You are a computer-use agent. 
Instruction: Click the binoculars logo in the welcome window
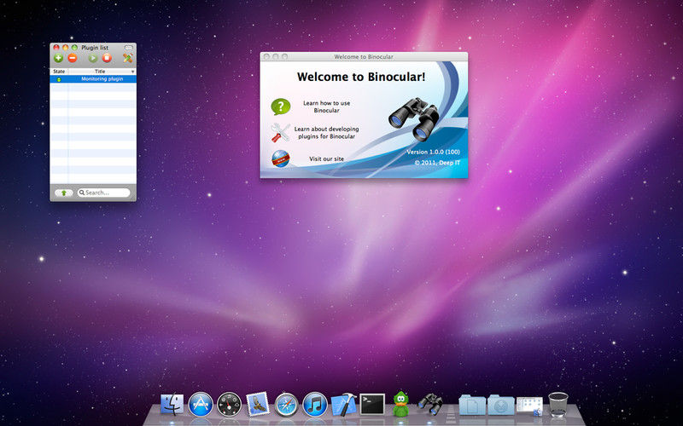(414, 119)
